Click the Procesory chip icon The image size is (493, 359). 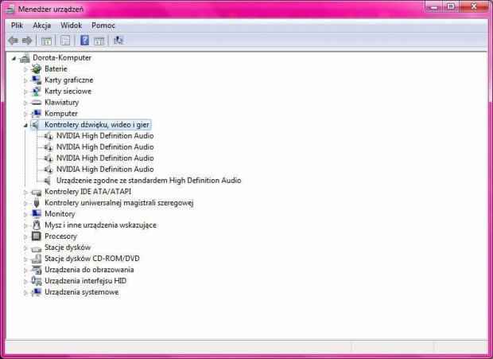(37, 236)
